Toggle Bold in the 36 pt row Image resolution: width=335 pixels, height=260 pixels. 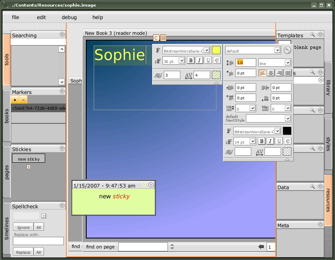191,60
